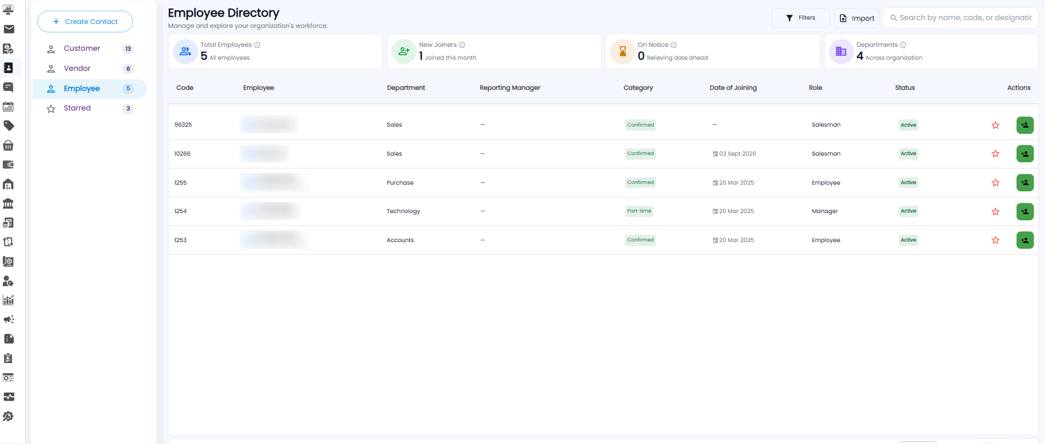Viewport: 1045px width, 444px height.
Task: Click the Date of Joining column header
Action: click(x=733, y=88)
